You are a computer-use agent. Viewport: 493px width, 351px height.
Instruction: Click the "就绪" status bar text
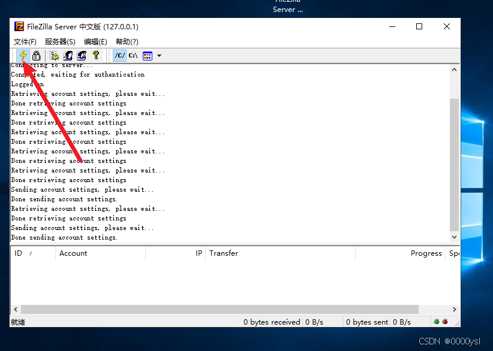coord(18,322)
